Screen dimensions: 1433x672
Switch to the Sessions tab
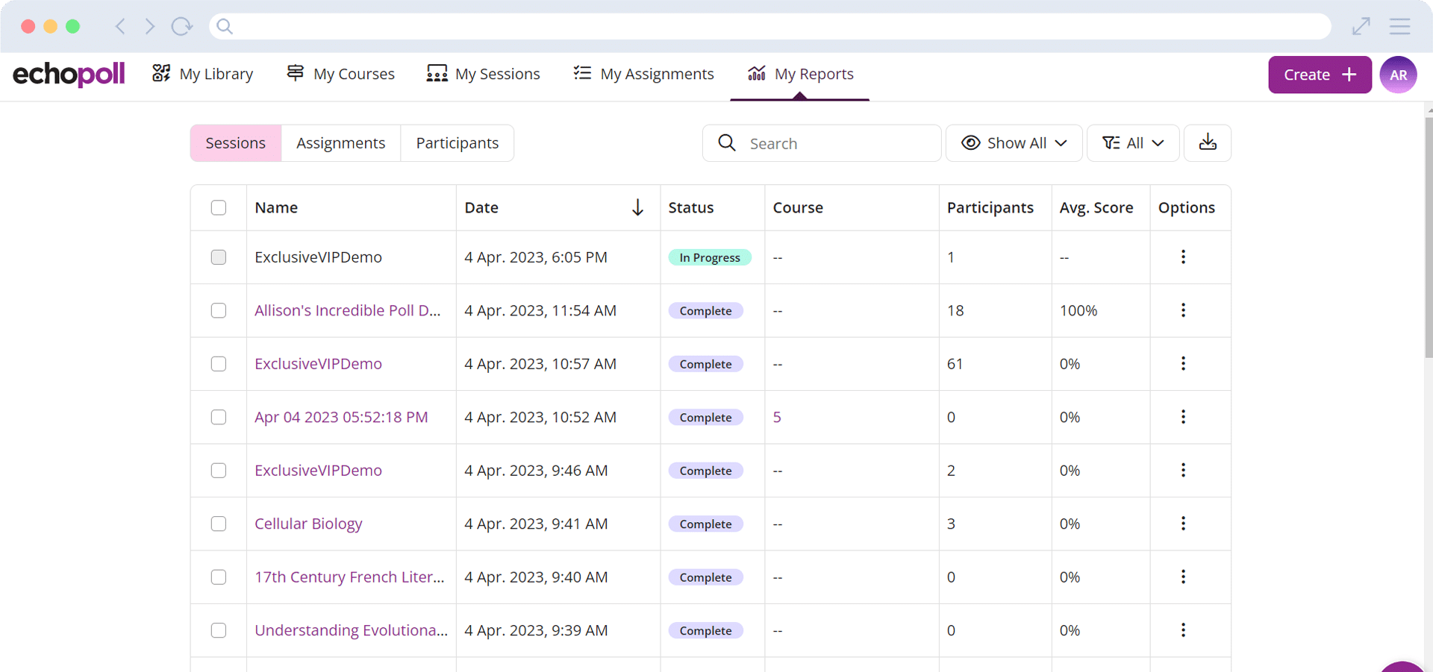coord(236,142)
